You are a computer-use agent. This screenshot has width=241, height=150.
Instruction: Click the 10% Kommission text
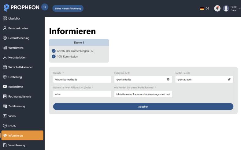68,56
